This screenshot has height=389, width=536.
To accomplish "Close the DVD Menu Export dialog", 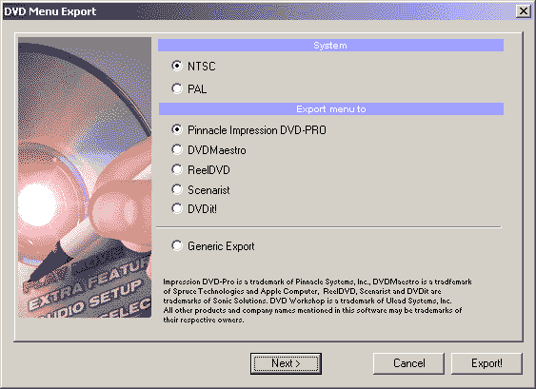I will tap(524, 11).
